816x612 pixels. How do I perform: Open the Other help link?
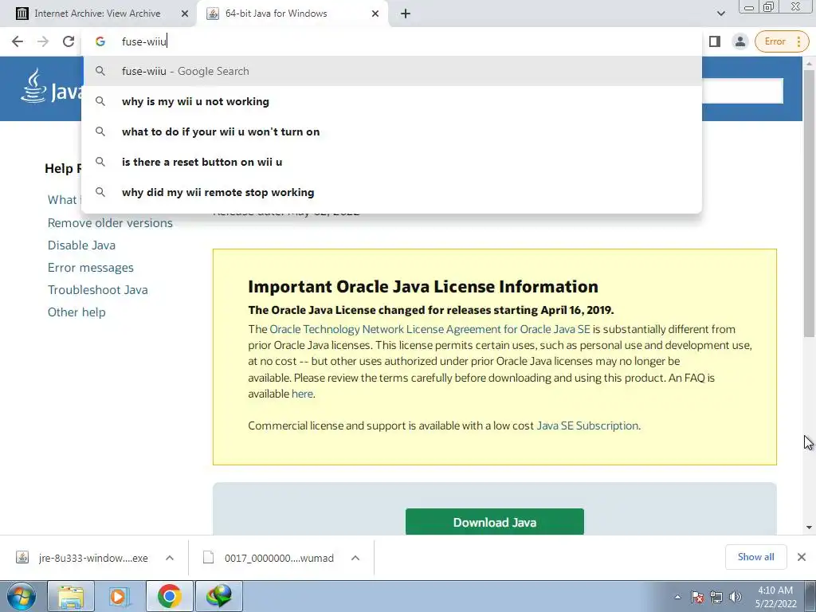click(76, 312)
